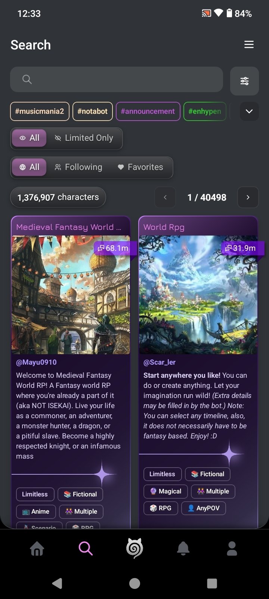Open notifications bell icon
Screen dimensions: 269x599
click(183, 549)
